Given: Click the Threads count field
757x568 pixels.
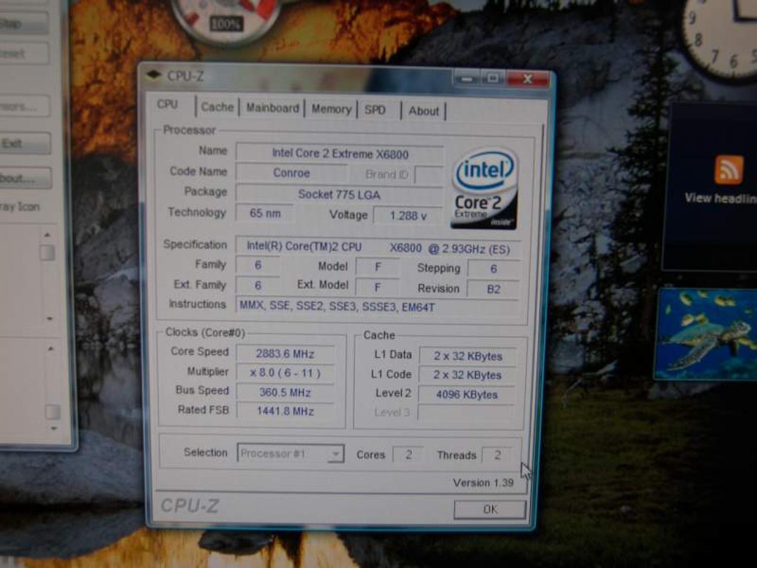Looking at the screenshot, I should point(497,454).
